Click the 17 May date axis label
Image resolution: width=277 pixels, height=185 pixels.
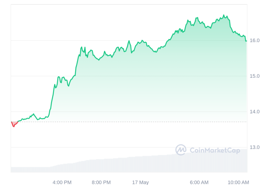point(140,182)
